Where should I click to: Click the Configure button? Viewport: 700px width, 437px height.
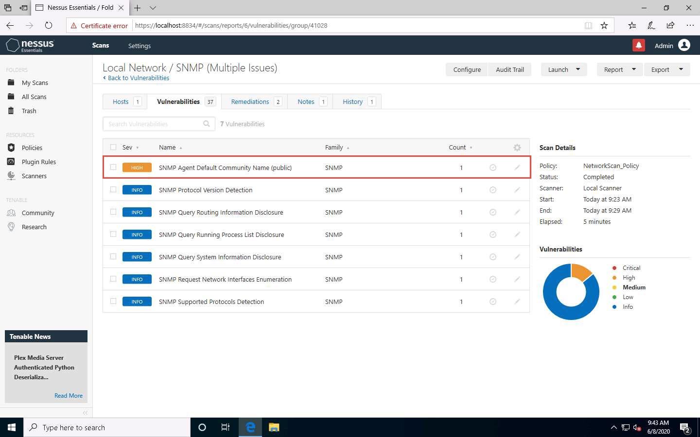(467, 69)
